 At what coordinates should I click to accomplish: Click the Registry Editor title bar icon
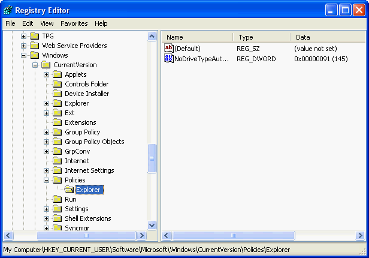click(8, 10)
